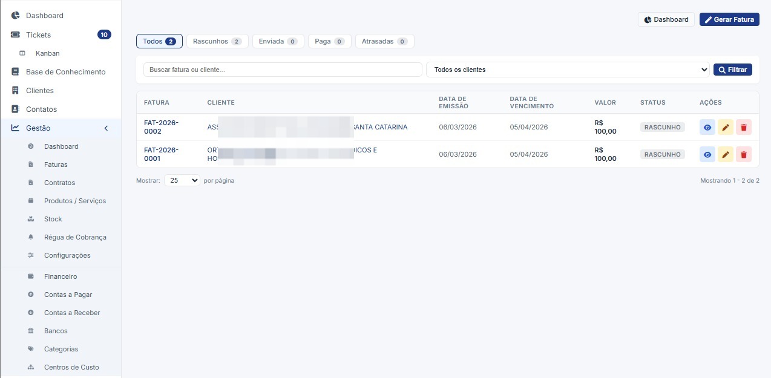Image resolution: width=771 pixels, height=378 pixels.
Task: Open invoice FAT-2026-0001
Action: pos(161,154)
